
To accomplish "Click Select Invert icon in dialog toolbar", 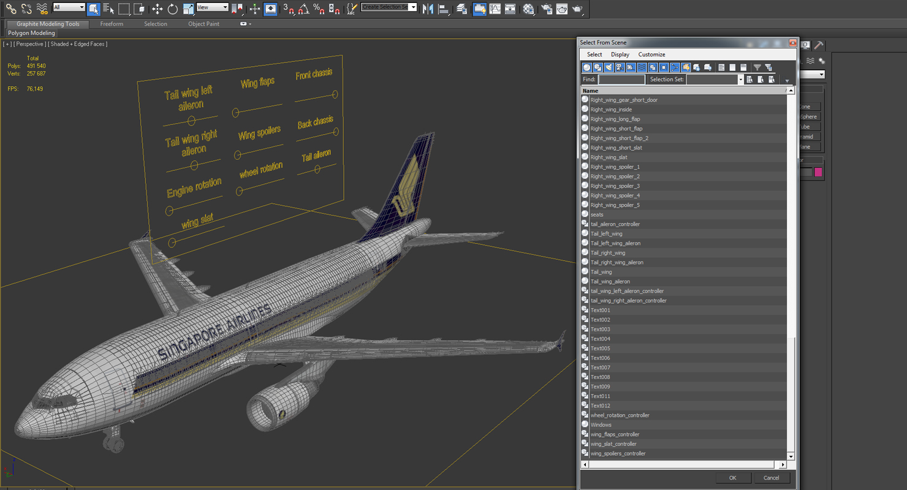I will 771,80.
